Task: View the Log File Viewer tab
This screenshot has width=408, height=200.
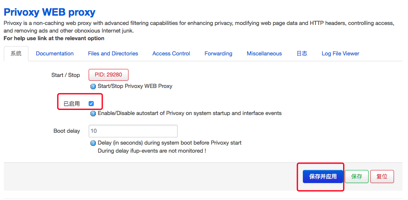Action: [340, 54]
